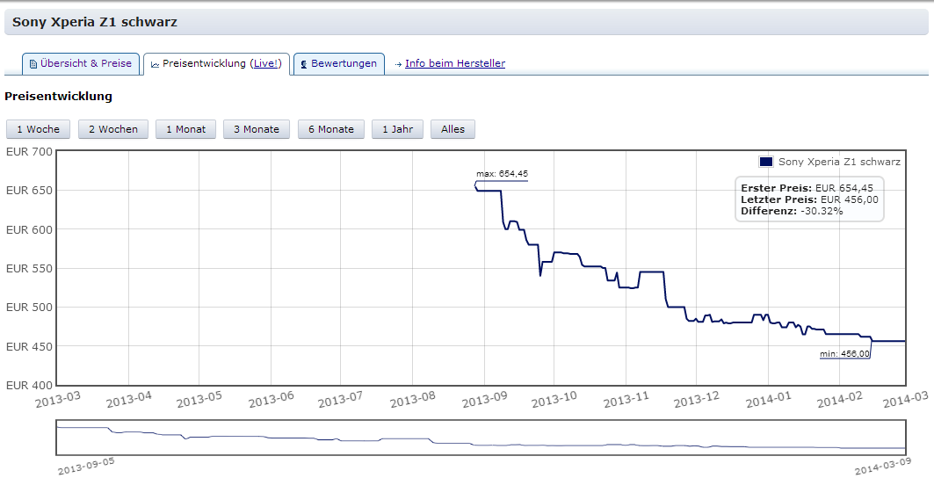Click the overview range chart below the graph
Screen dimensions: 934x478
click(480, 438)
